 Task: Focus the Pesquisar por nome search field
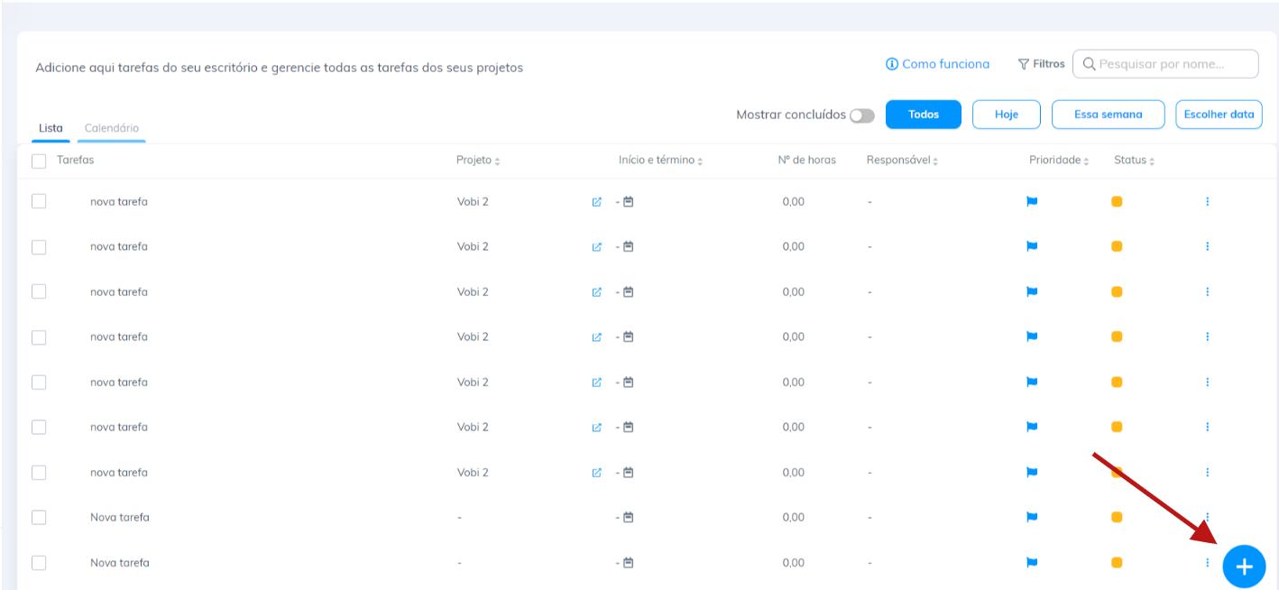pos(1173,64)
